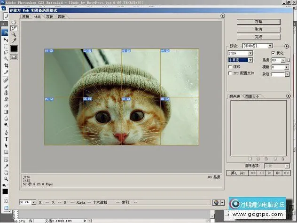Image resolution: width=297 pixels, height=223 pixels.
Task: Select the Dodge tool in Photoshop toolbox
Action: click(x=6, y=125)
